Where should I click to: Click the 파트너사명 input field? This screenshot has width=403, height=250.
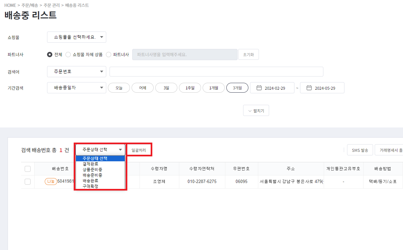coord(185,55)
